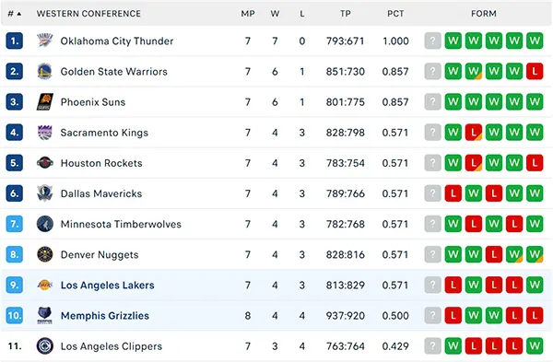
Task: Click the Memphis Grizzlies logo
Action: (45, 315)
